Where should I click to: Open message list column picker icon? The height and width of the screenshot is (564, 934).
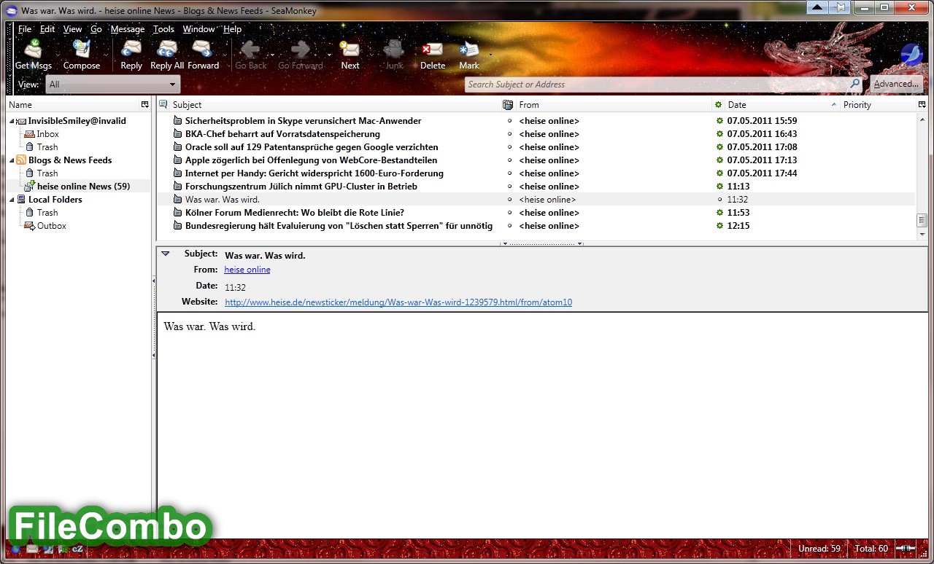(x=922, y=104)
